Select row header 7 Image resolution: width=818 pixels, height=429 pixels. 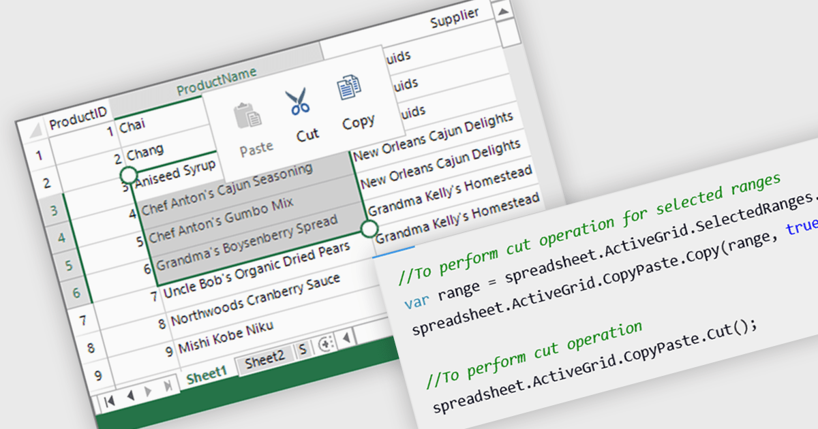click(x=84, y=320)
